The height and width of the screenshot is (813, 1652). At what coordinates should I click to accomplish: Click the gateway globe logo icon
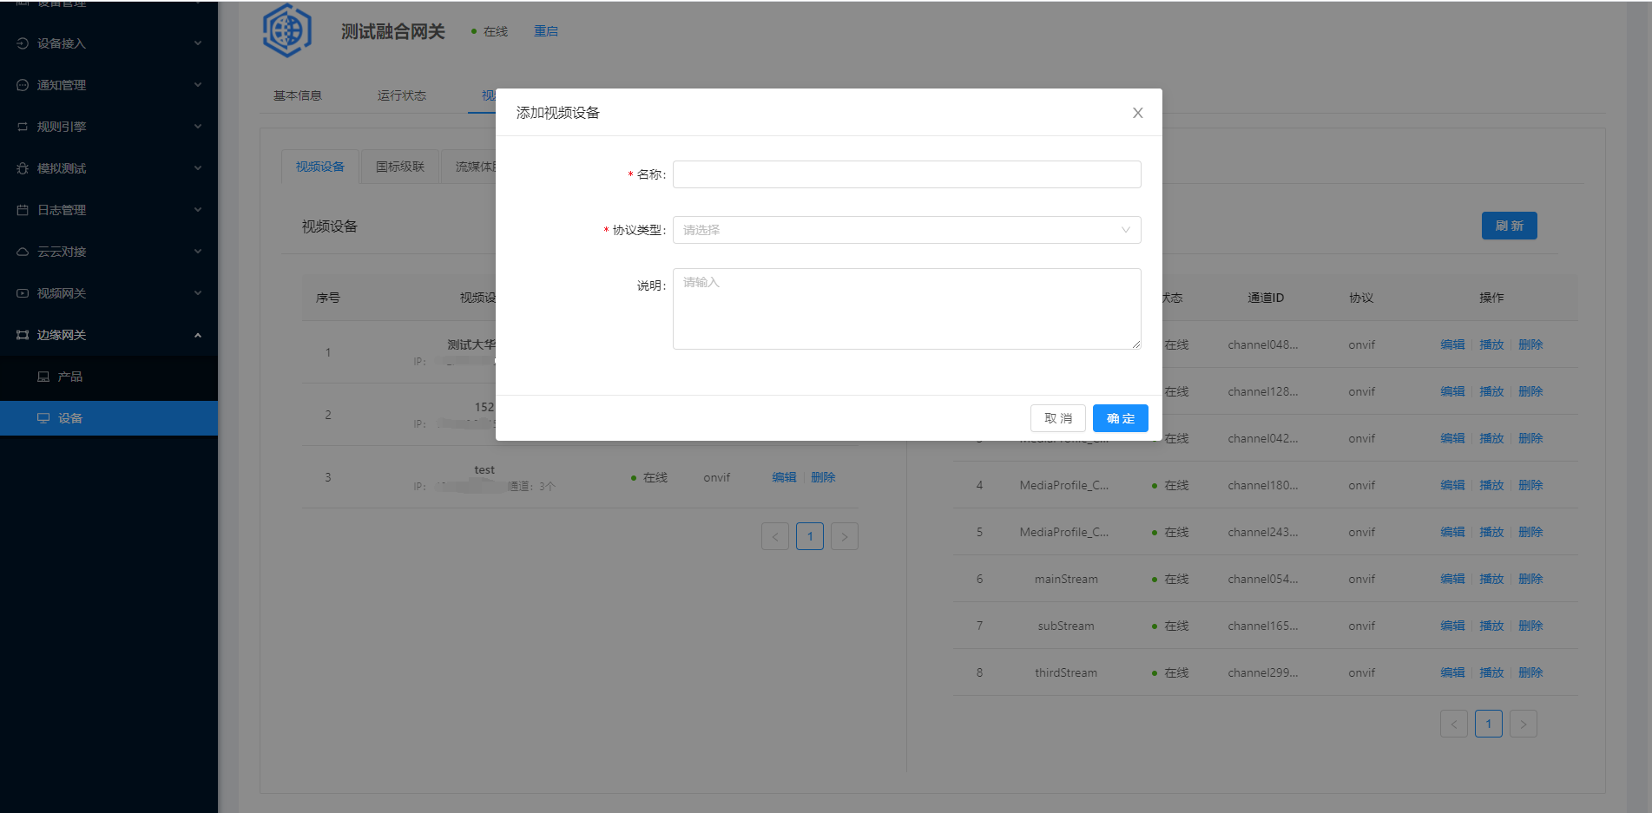pos(287,31)
